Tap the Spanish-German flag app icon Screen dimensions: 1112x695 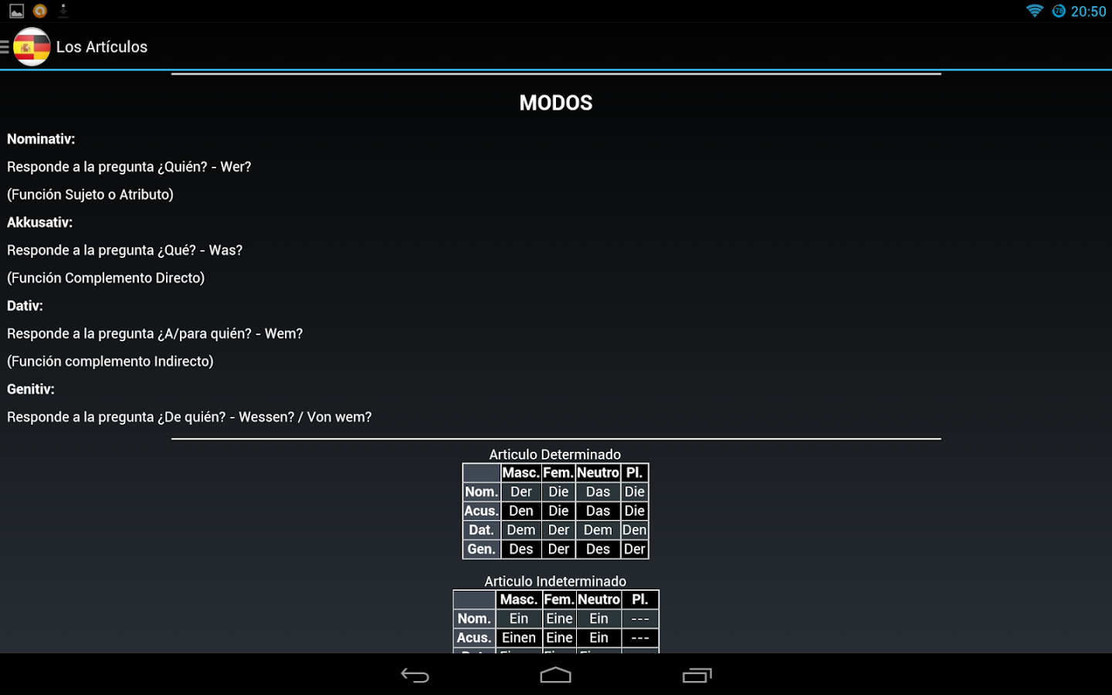[32, 47]
